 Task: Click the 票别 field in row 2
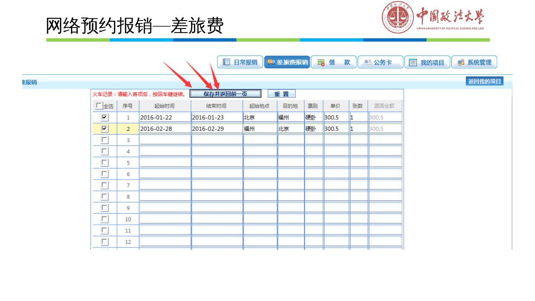(314, 129)
